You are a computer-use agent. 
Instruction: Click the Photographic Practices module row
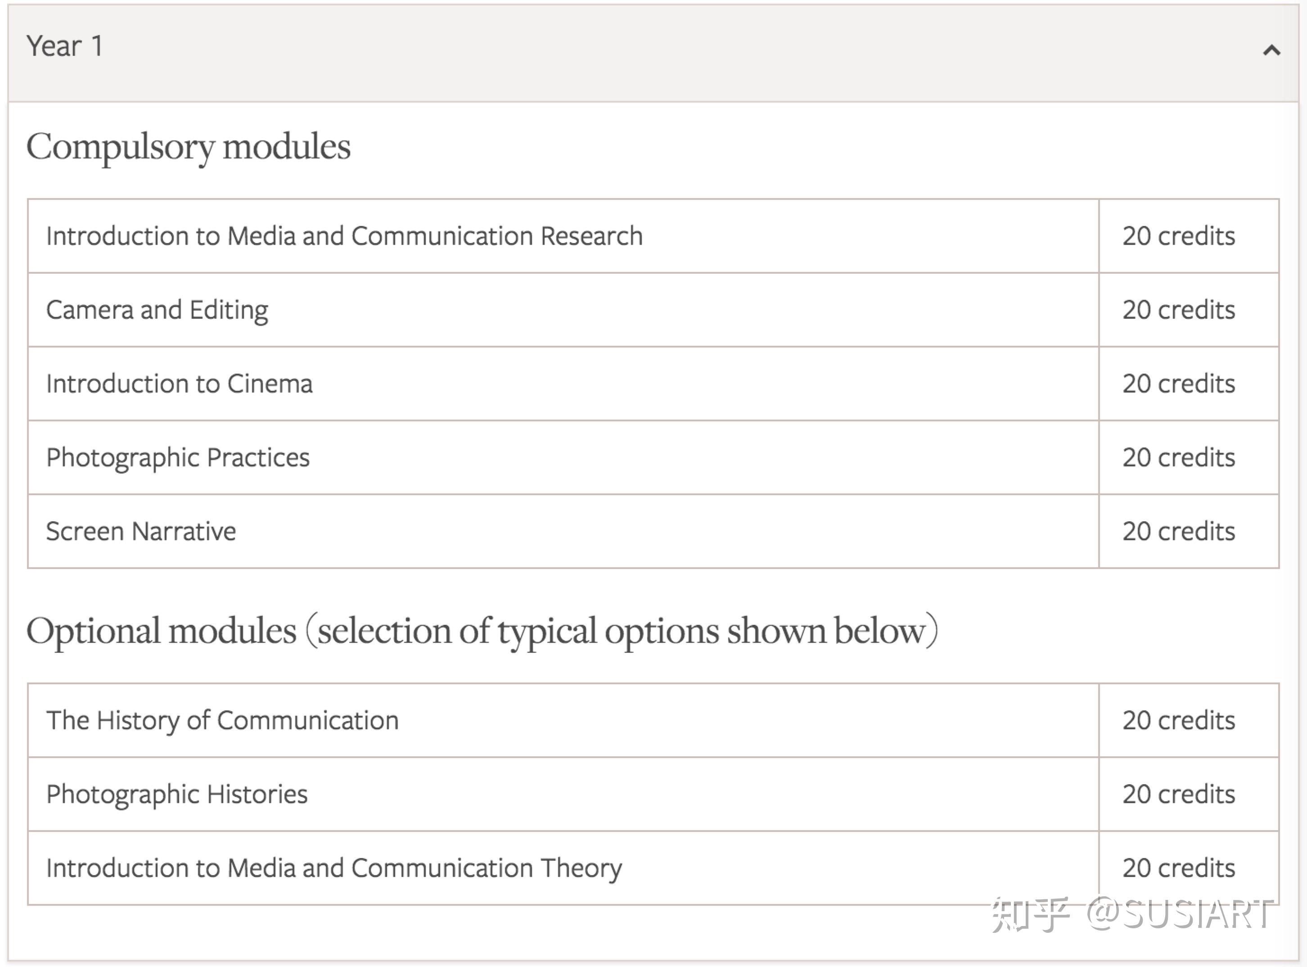coord(178,458)
